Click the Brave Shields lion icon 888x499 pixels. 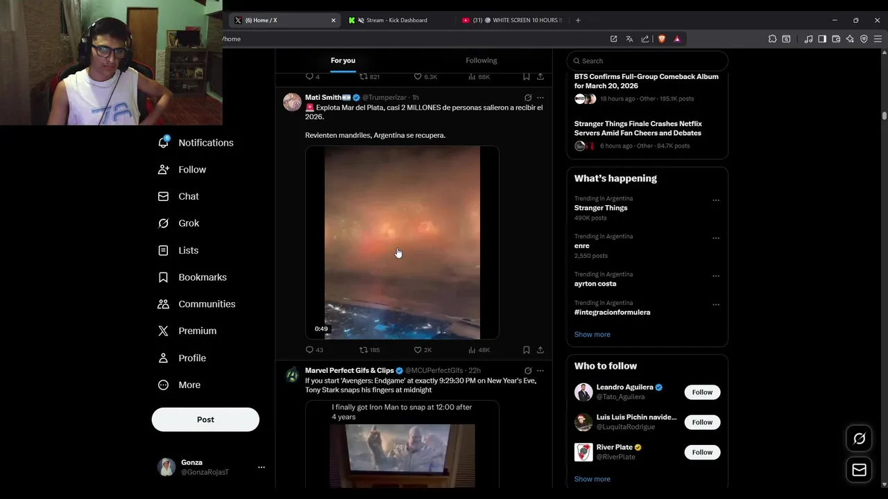coord(662,39)
